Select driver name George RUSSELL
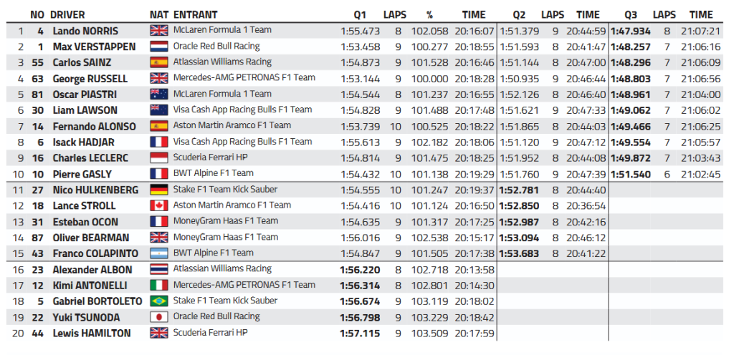Viewport: 734px width, 355px height. point(90,79)
